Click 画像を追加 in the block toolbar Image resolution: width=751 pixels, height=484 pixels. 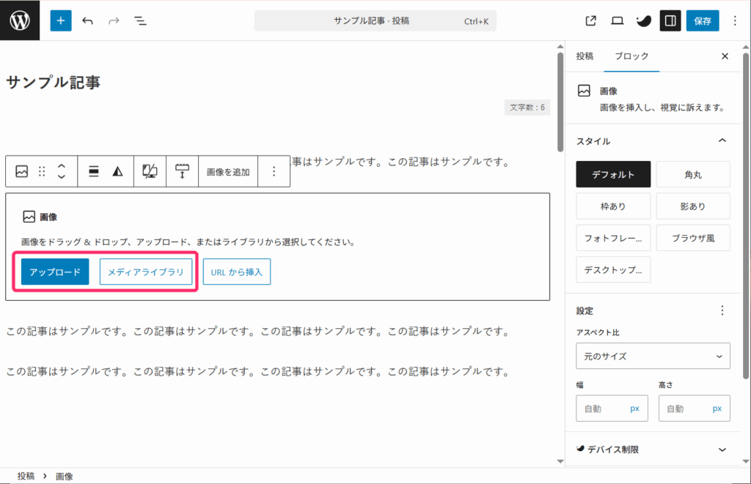pos(228,171)
